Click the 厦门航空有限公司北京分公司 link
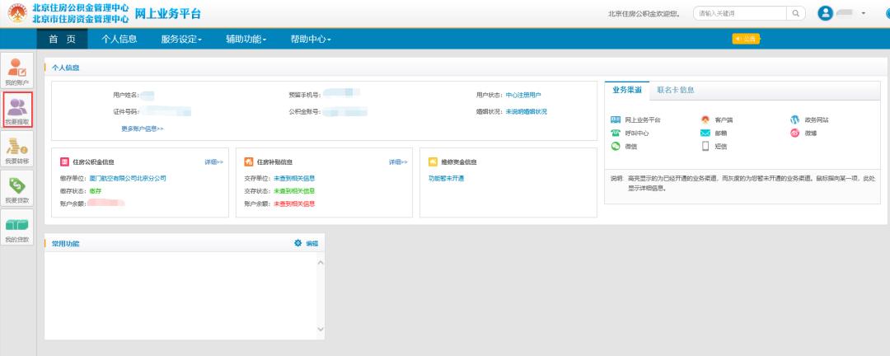890x356 pixels. (x=128, y=178)
